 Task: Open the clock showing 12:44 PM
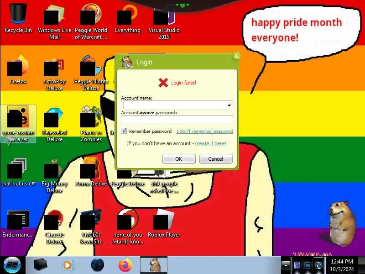(x=342, y=265)
